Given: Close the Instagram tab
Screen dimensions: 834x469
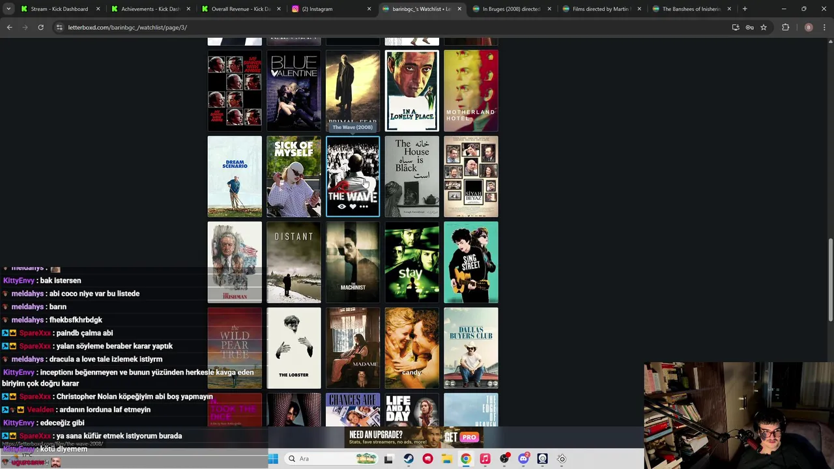Looking at the screenshot, I should 369,9.
